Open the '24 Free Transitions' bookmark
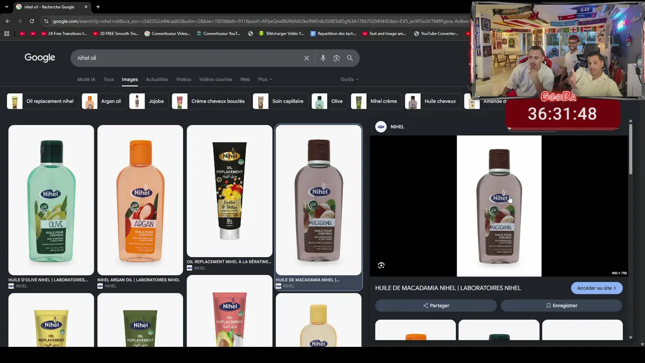Image resolution: width=645 pixels, height=363 pixels. pos(63,34)
